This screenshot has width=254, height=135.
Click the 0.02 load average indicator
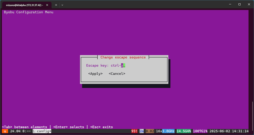(x=150, y=131)
